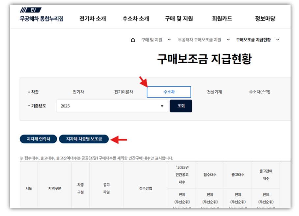
Task: Click the 지자체 연락처 button
Action: tap(38, 139)
